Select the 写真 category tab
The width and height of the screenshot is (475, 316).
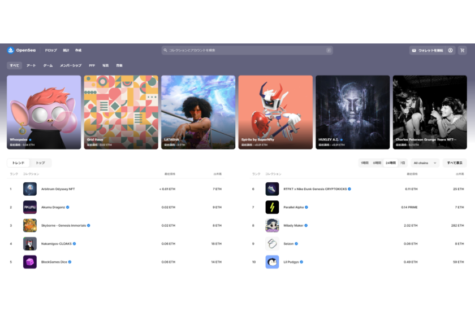click(x=105, y=65)
